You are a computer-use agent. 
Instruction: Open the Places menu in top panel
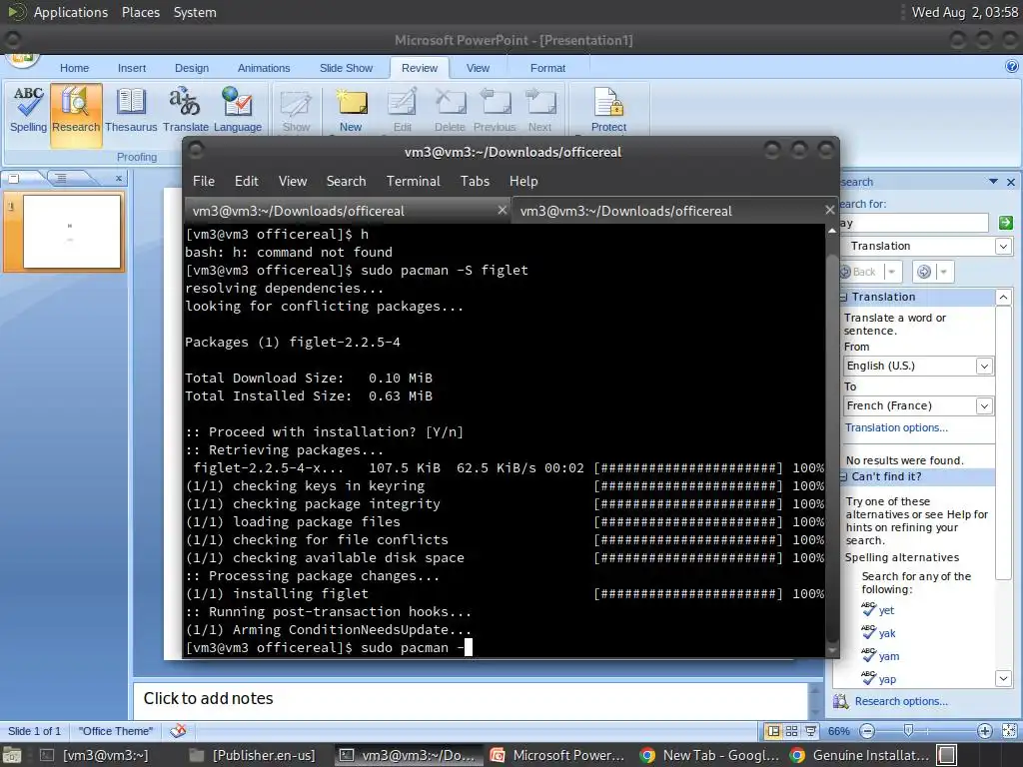pos(140,12)
